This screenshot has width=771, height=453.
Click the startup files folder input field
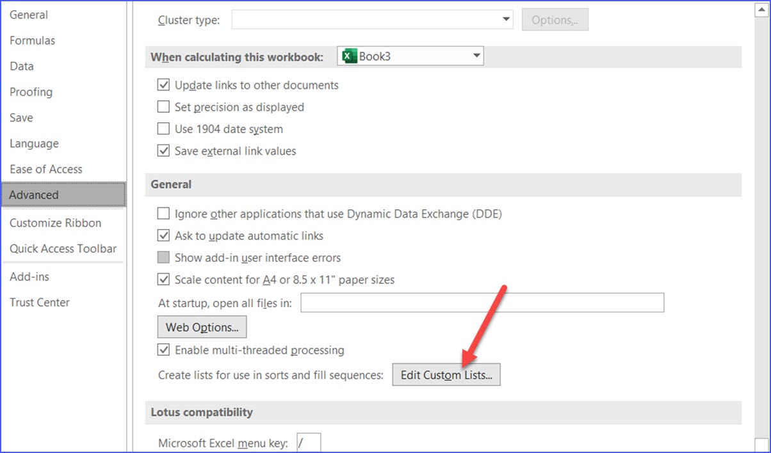point(480,303)
